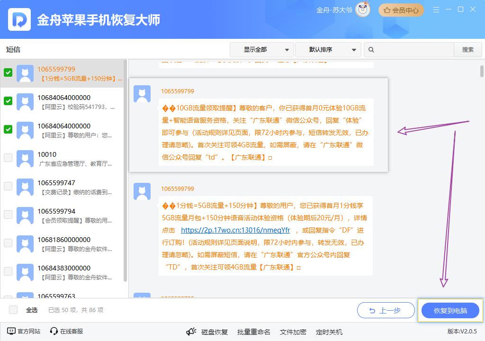Image resolution: width=485 pixels, height=341 pixels.
Task: Open the 文件加密 tool
Action: [293, 332]
